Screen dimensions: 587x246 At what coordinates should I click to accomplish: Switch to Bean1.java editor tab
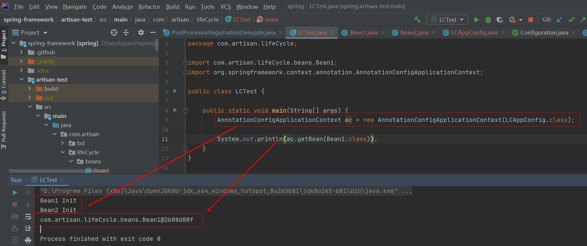(364, 32)
